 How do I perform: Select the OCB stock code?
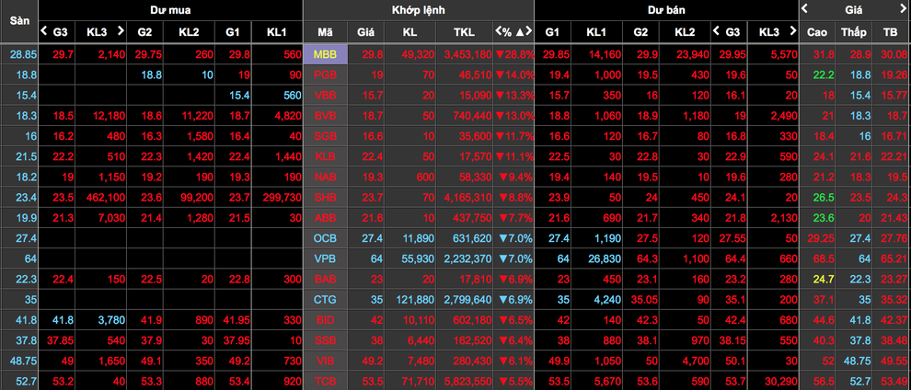tap(326, 238)
